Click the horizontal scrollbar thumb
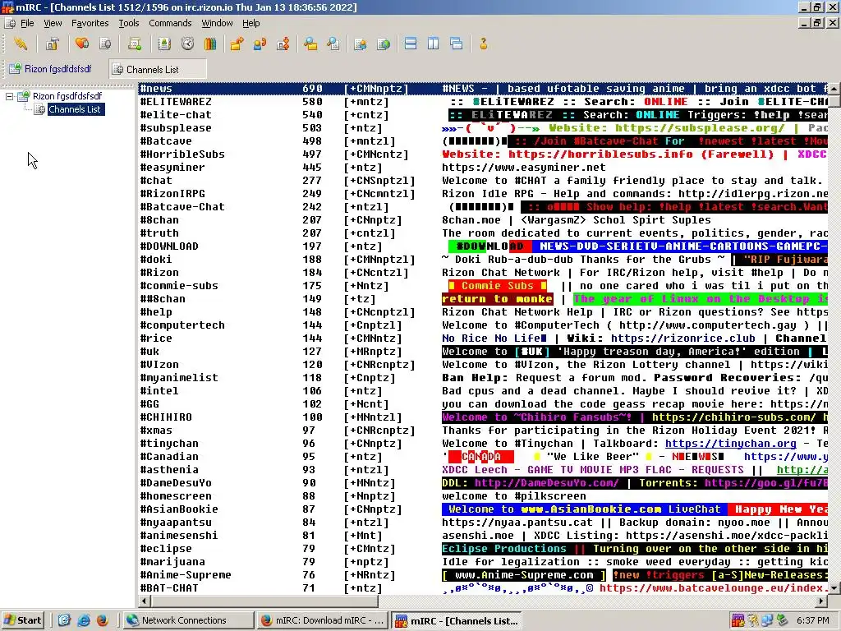Image resolution: width=841 pixels, height=631 pixels. point(264,601)
